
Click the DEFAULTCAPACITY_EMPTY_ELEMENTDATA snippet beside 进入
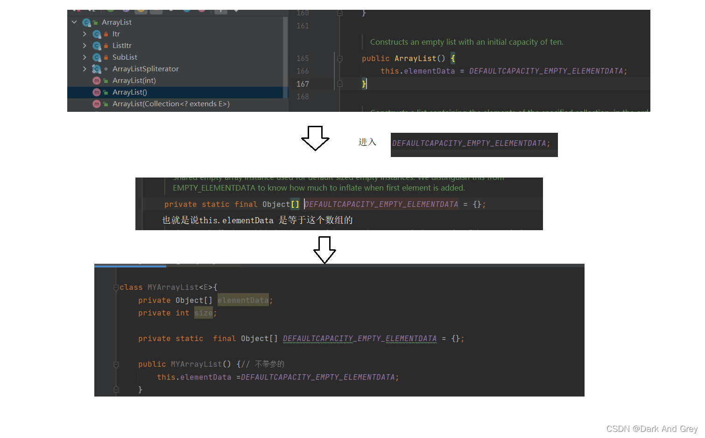pyautogui.click(x=474, y=145)
